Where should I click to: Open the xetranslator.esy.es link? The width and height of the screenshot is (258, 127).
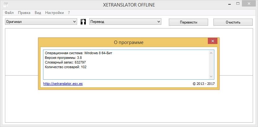pyautogui.click(x=63, y=84)
